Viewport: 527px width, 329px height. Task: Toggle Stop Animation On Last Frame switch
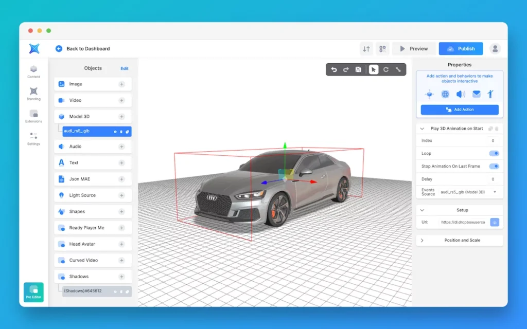pyautogui.click(x=494, y=166)
